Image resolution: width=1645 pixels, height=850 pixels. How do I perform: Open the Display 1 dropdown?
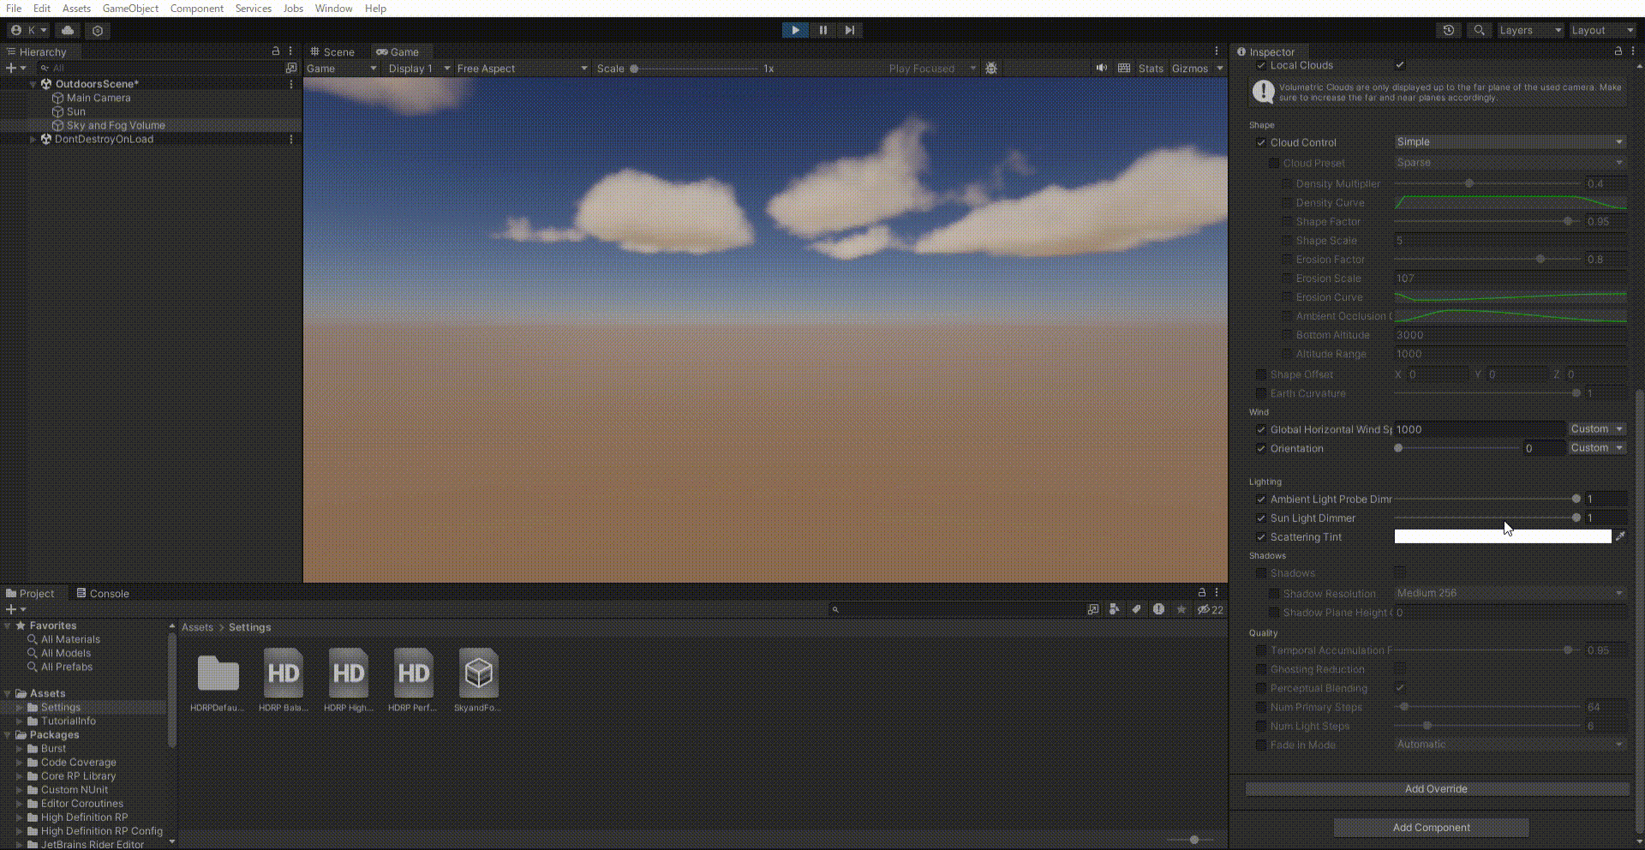[418, 69]
